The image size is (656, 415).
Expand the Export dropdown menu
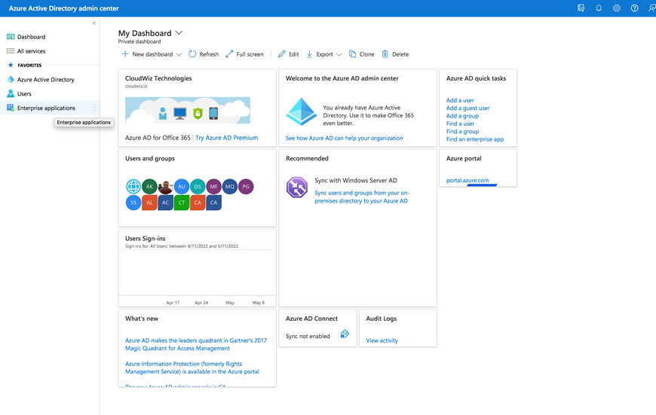tap(339, 54)
